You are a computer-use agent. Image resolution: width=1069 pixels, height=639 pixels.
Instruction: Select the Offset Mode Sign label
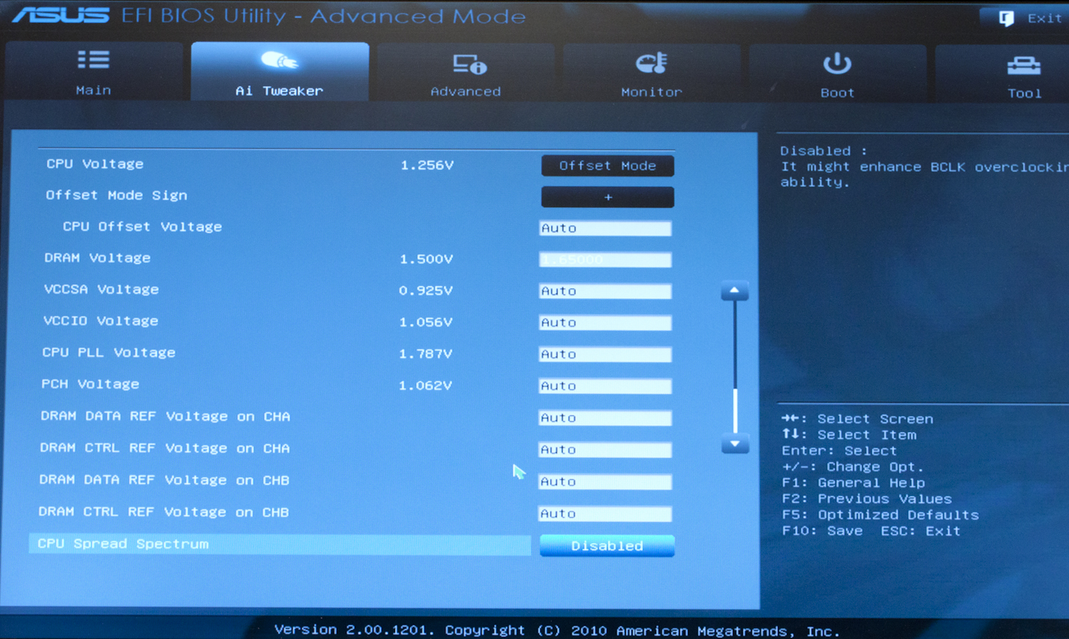click(116, 195)
